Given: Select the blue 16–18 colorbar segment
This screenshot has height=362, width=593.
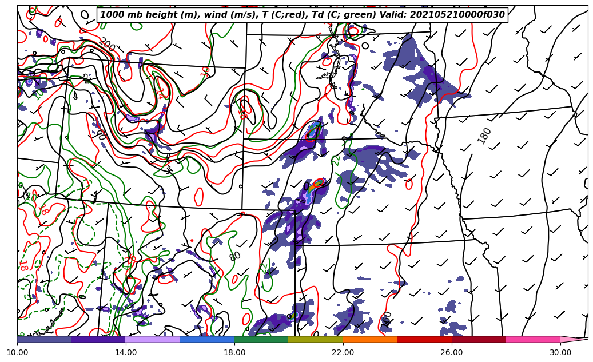Looking at the screenshot, I should click(x=207, y=339).
